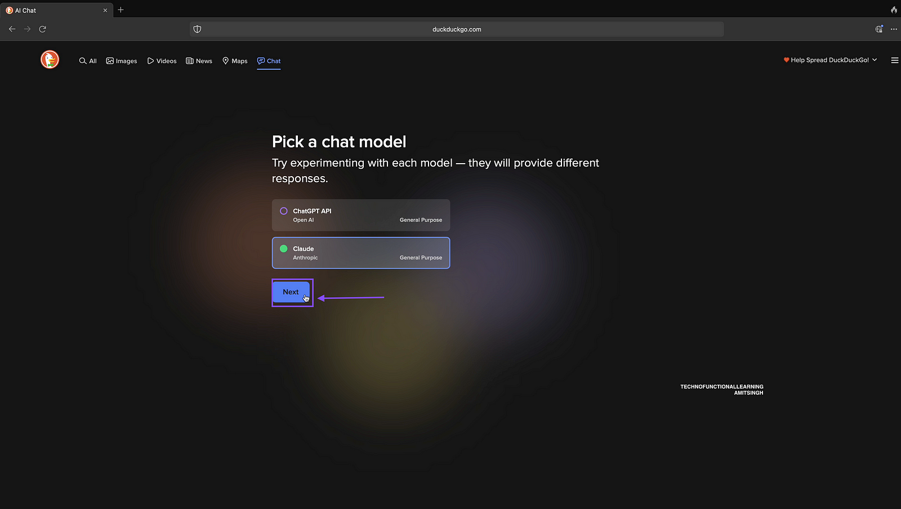Select the ChatGPT API radio button
901x509 pixels.
[284, 211]
